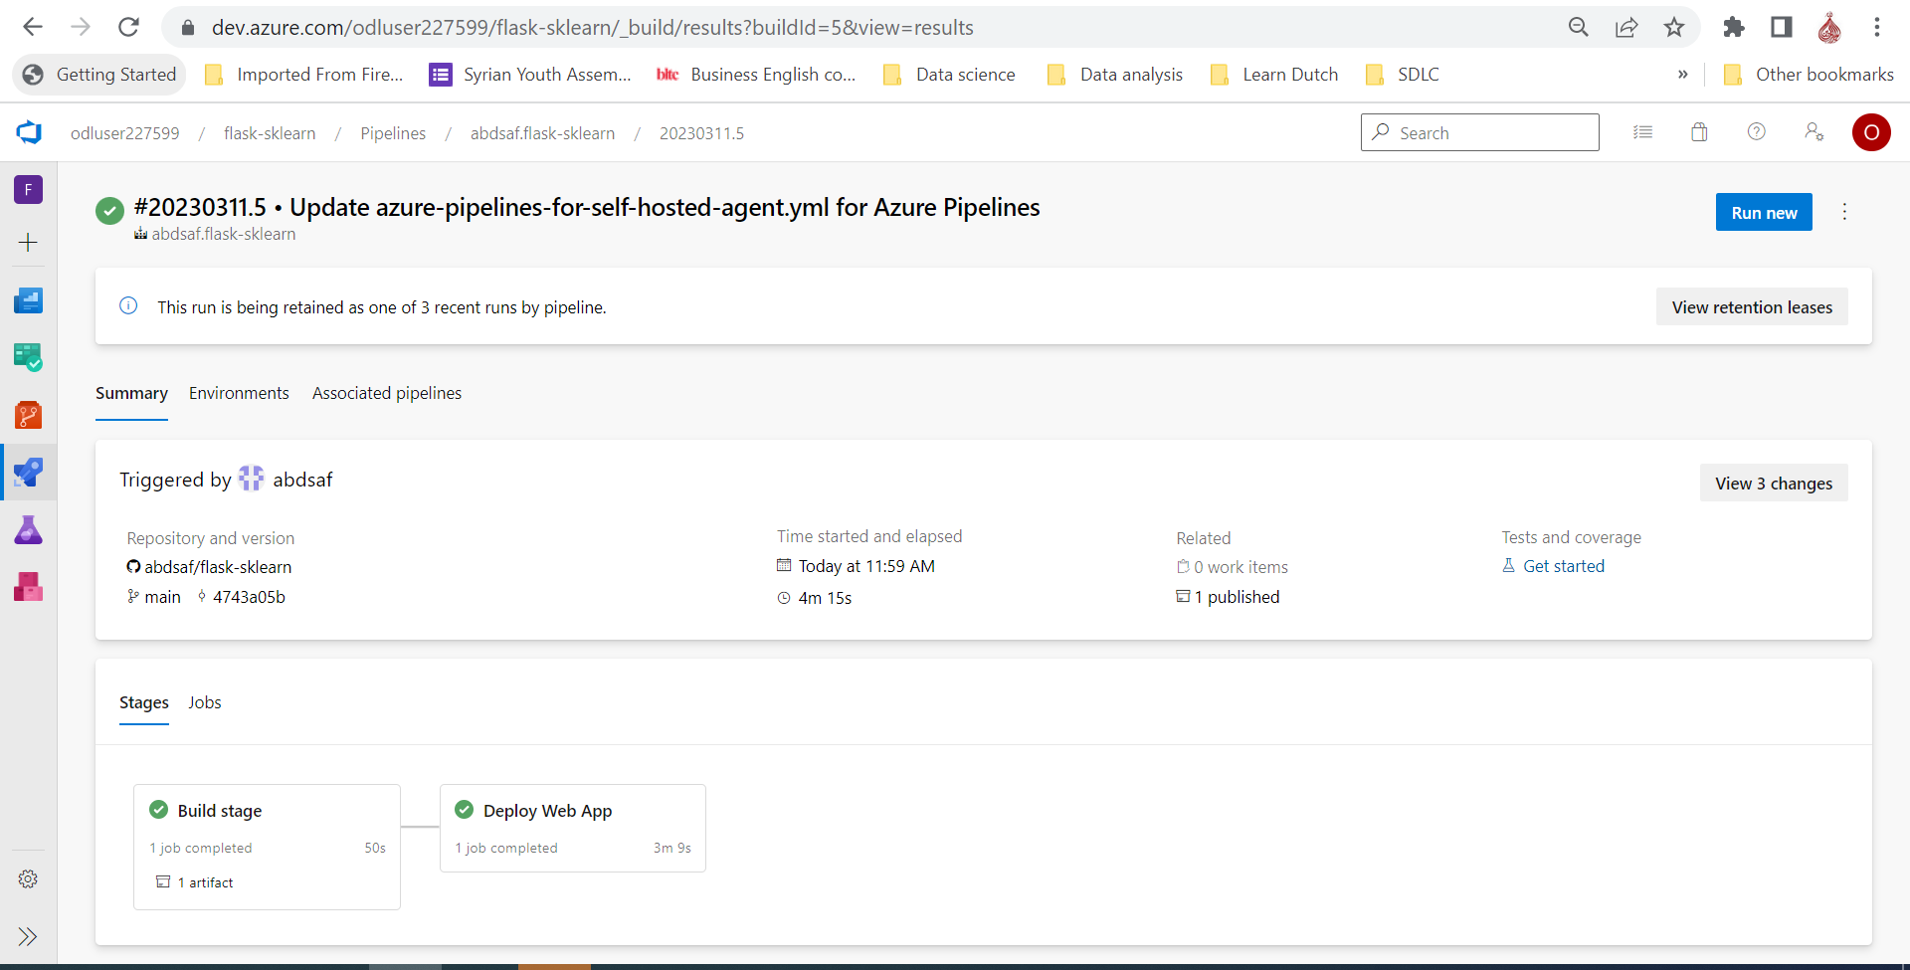Click View 3 changes button

point(1774,483)
